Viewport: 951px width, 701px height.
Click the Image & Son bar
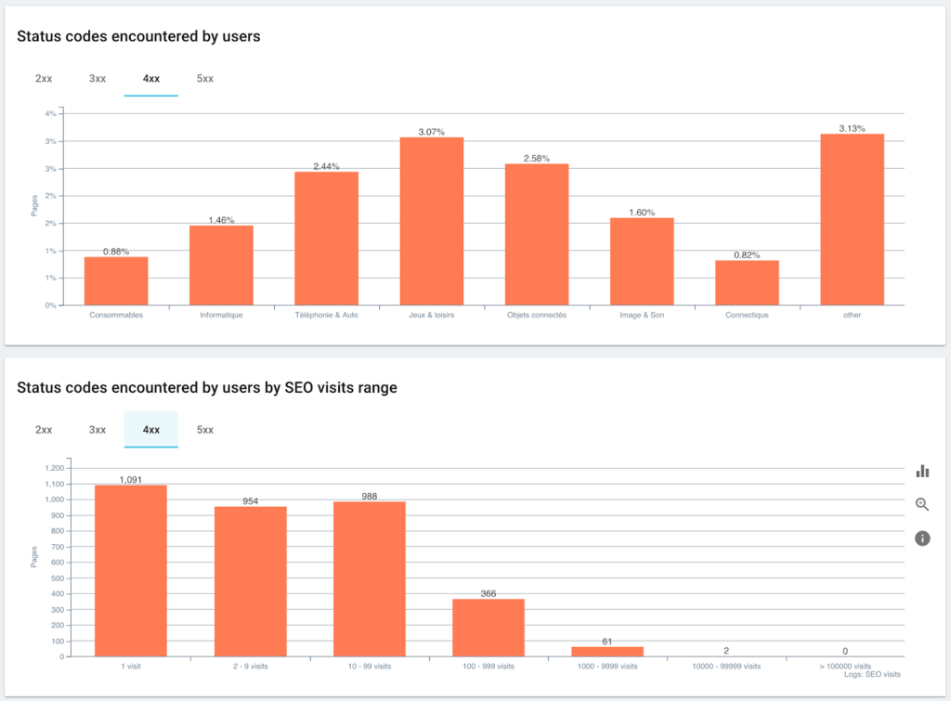coord(642,261)
